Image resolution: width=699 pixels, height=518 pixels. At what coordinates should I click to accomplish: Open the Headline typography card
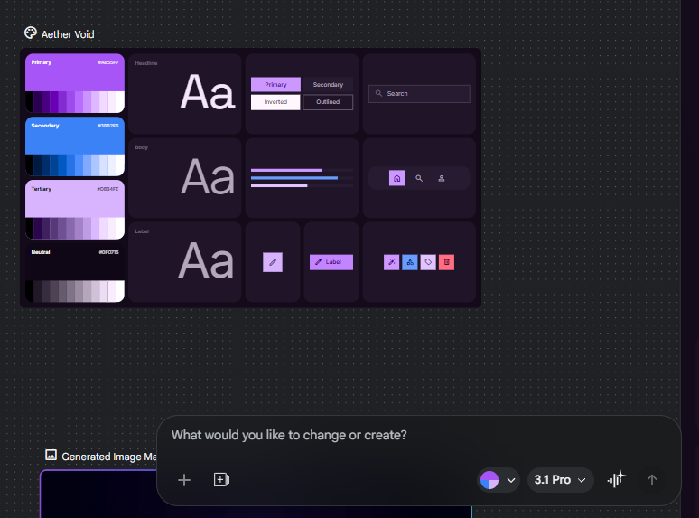(185, 94)
